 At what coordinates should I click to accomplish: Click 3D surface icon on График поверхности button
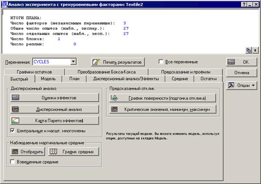(x=114, y=98)
